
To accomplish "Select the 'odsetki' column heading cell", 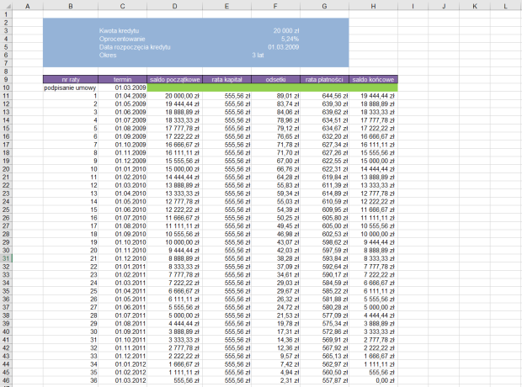I will tap(275, 79).
